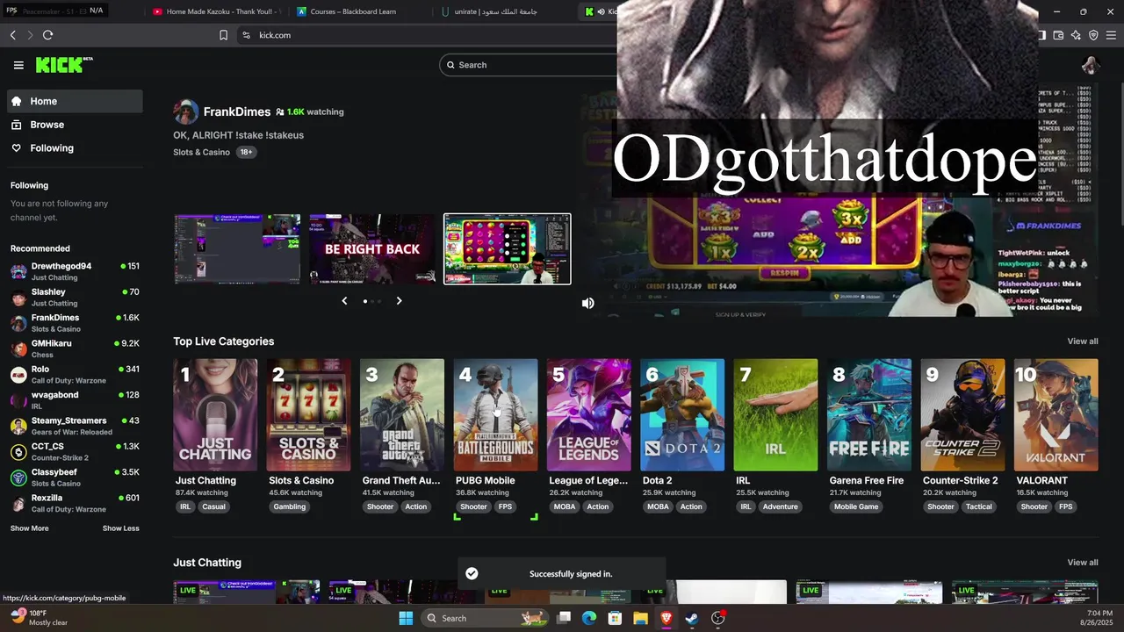View all Just Chatting streams
The image size is (1124, 632).
[x=1082, y=563]
